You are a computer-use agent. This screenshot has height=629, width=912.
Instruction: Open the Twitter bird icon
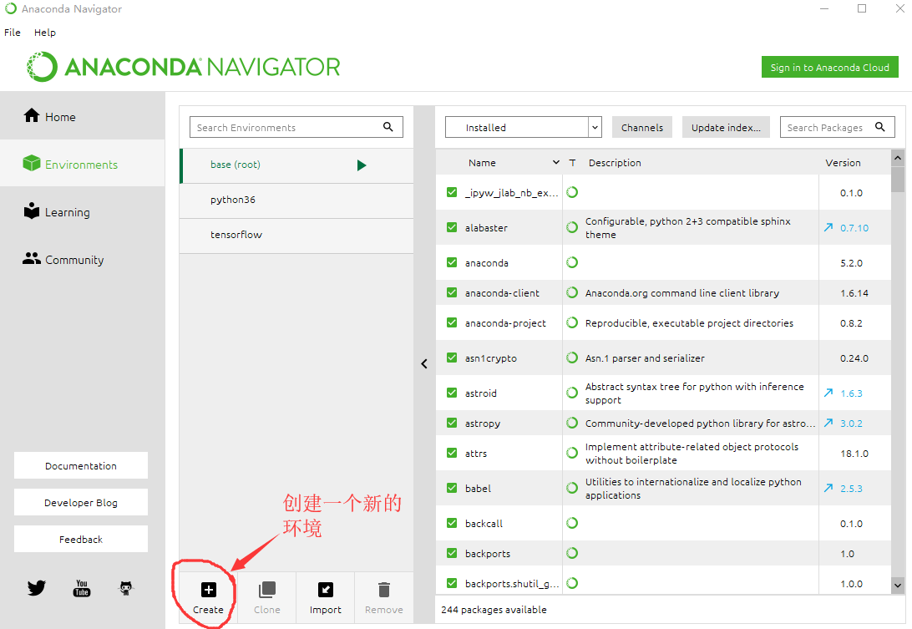pyautogui.click(x=37, y=588)
